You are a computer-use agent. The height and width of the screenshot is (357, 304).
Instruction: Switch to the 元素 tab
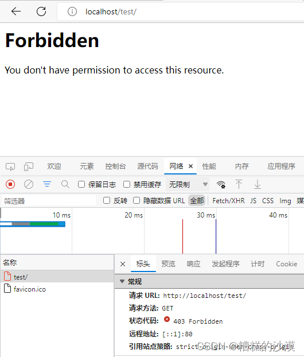click(87, 166)
